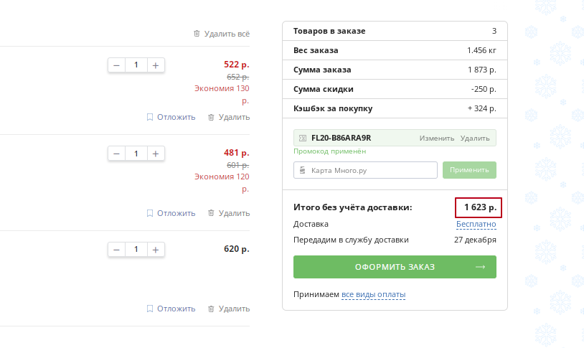Increase quantity of the 522 р. item
The height and width of the screenshot is (348, 584).
coord(156,65)
